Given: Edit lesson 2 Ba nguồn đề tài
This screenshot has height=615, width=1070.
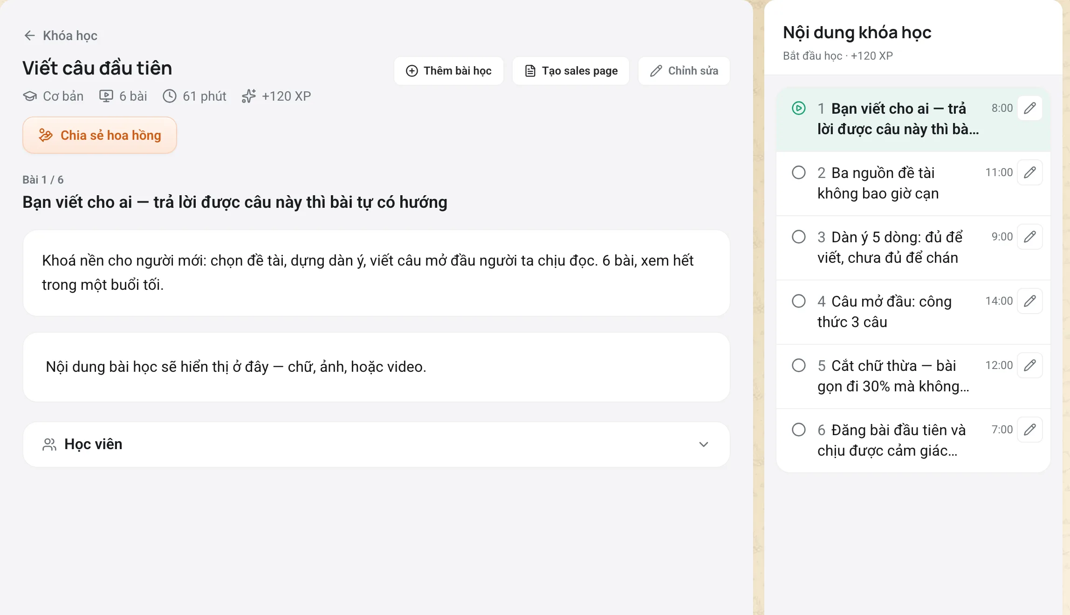Looking at the screenshot, I should [1030, 172].
